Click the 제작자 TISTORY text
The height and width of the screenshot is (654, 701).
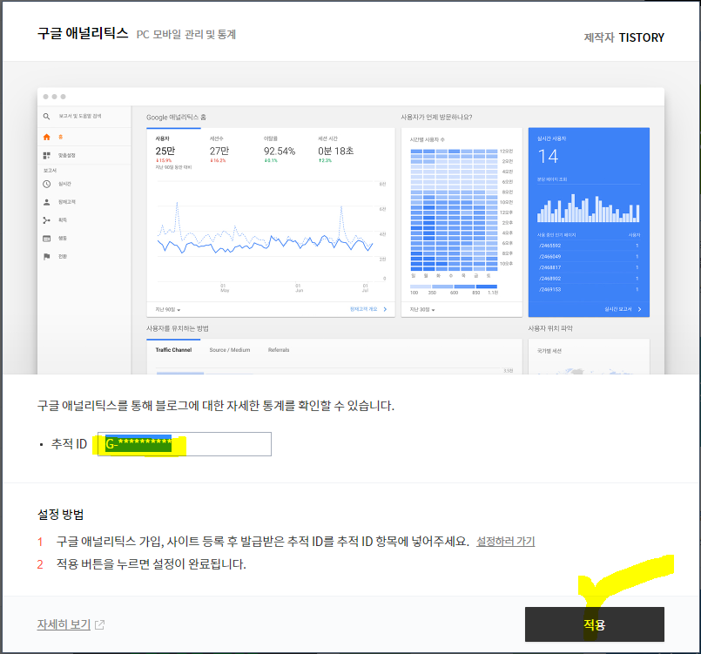624,37
